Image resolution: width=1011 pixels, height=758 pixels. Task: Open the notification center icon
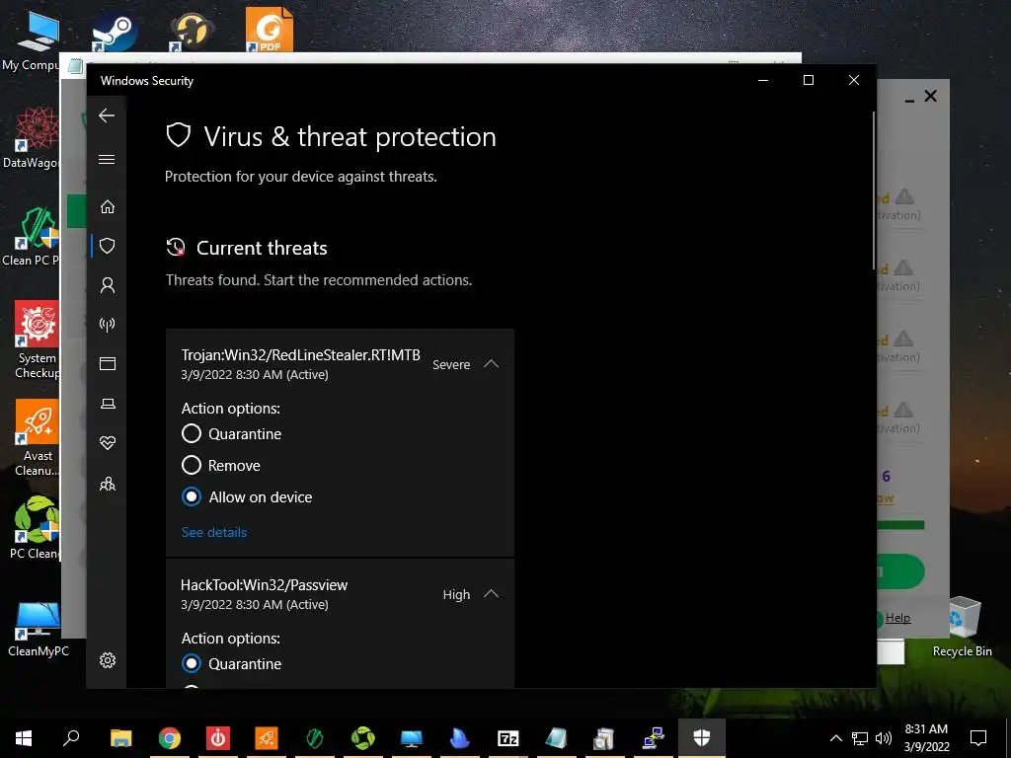(978, 738)
